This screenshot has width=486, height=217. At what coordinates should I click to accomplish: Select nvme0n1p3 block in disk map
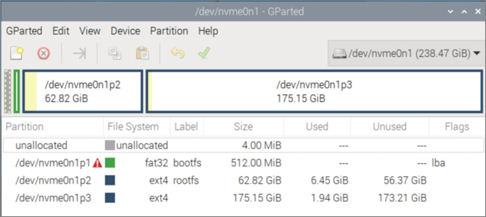click(x=314, y=92)
